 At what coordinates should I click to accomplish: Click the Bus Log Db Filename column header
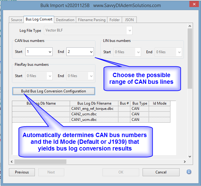point(94,103)
